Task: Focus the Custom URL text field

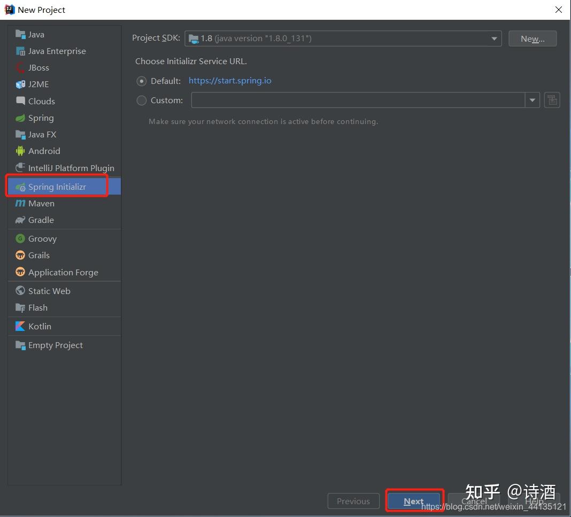Action: point(358,100)
